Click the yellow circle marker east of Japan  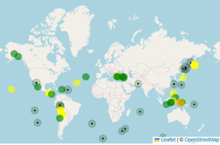pos(195,65)
